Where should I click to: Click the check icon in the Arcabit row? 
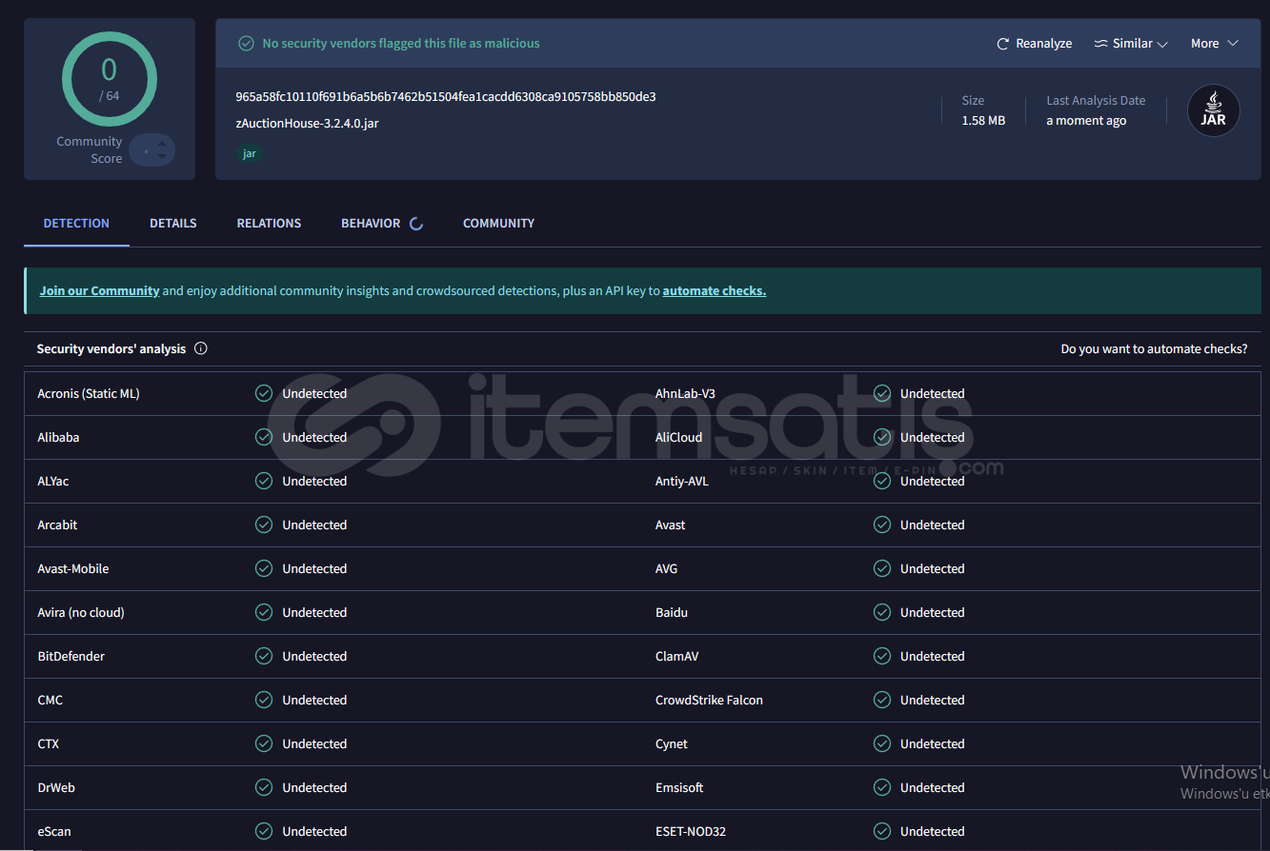(x=264, y=524)
